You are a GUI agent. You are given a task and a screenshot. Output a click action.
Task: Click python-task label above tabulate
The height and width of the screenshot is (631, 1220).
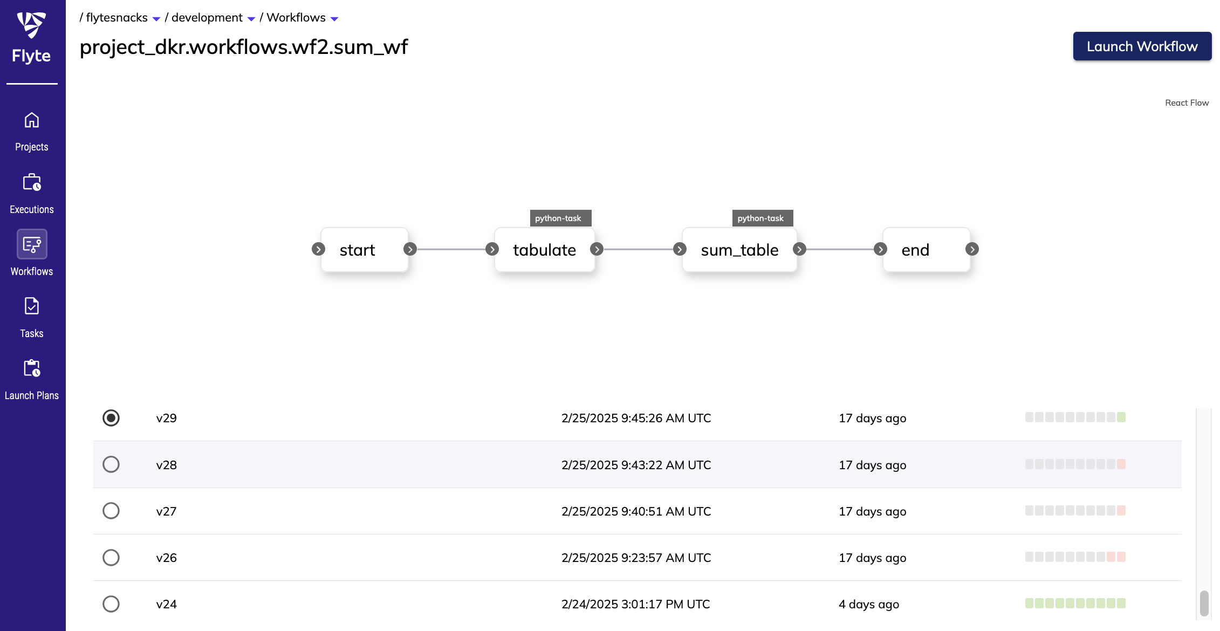(560, 218)
